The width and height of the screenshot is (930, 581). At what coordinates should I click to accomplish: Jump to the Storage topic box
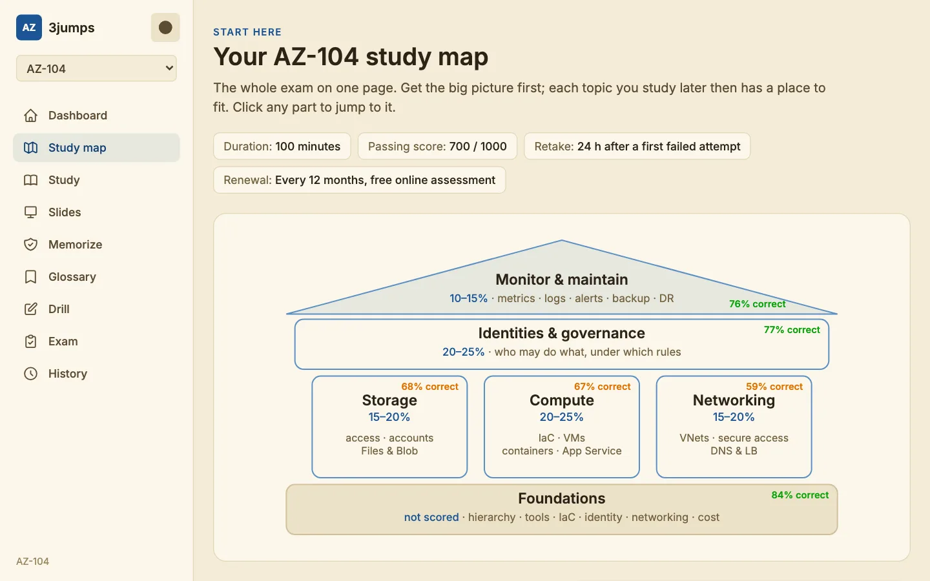pos(389,427)
